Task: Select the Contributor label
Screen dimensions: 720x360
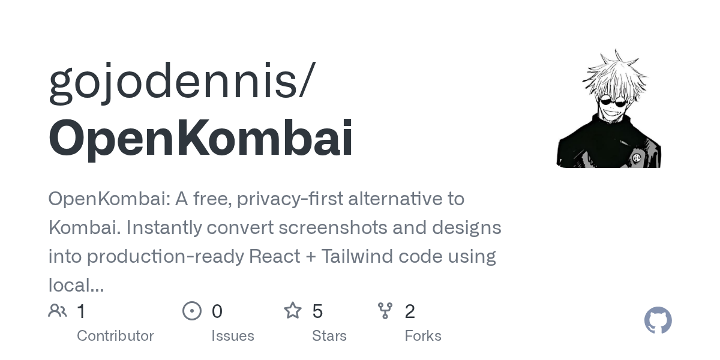Action: point(115,336)
